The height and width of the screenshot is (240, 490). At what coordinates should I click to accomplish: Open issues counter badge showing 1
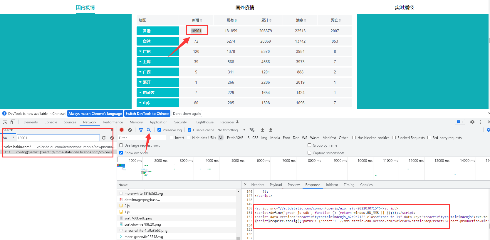pyautogui.click(x=459, y=122)
